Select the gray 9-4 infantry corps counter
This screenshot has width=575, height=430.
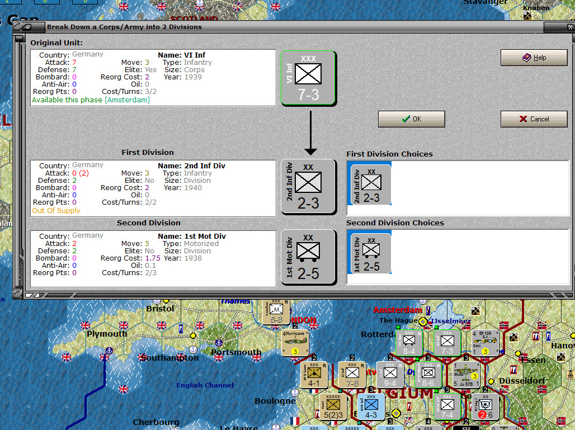(x=390, y=375)
